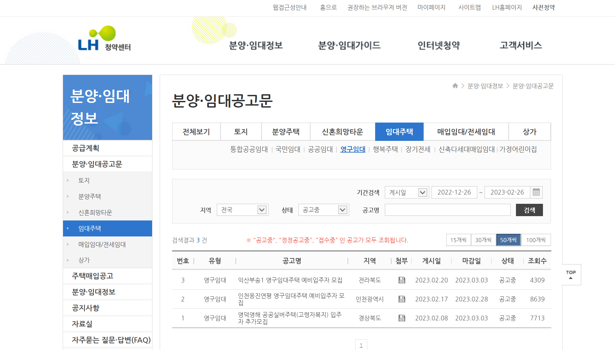
Task: Open 자료실 in sidebar
Action: [107, 324]
